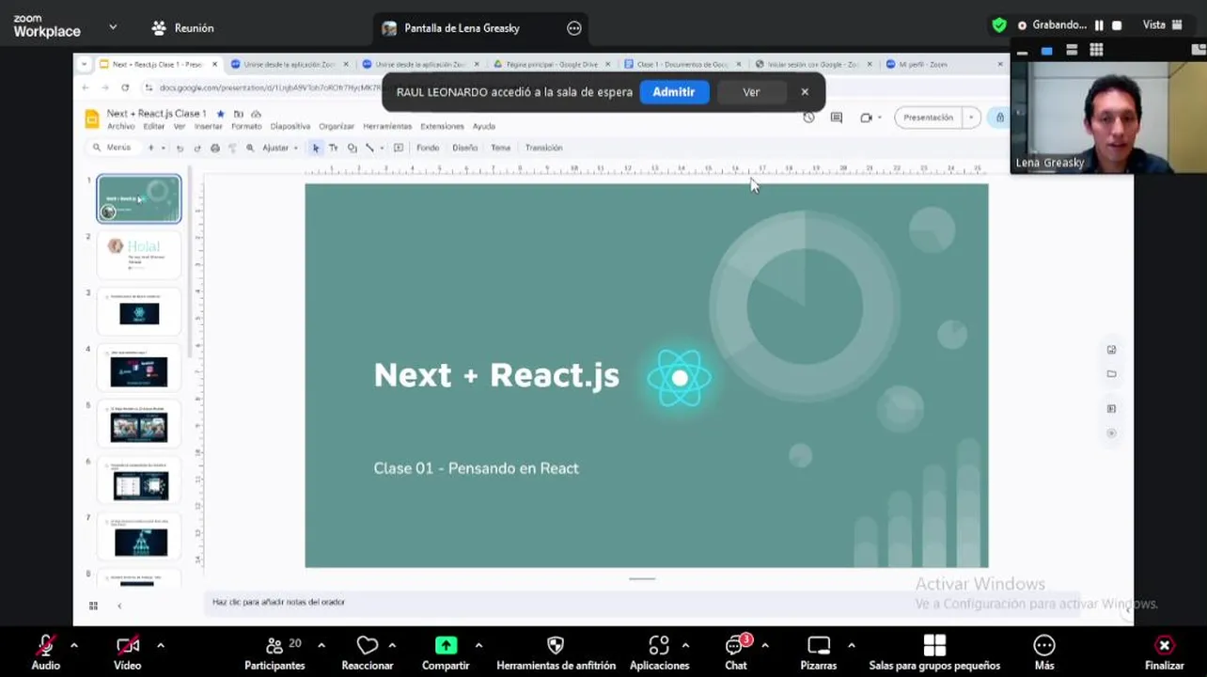Open Presentación dropdown arrow
This screenshot has height=677, width=1207.
pyautogui.click(x=971, y=118)
